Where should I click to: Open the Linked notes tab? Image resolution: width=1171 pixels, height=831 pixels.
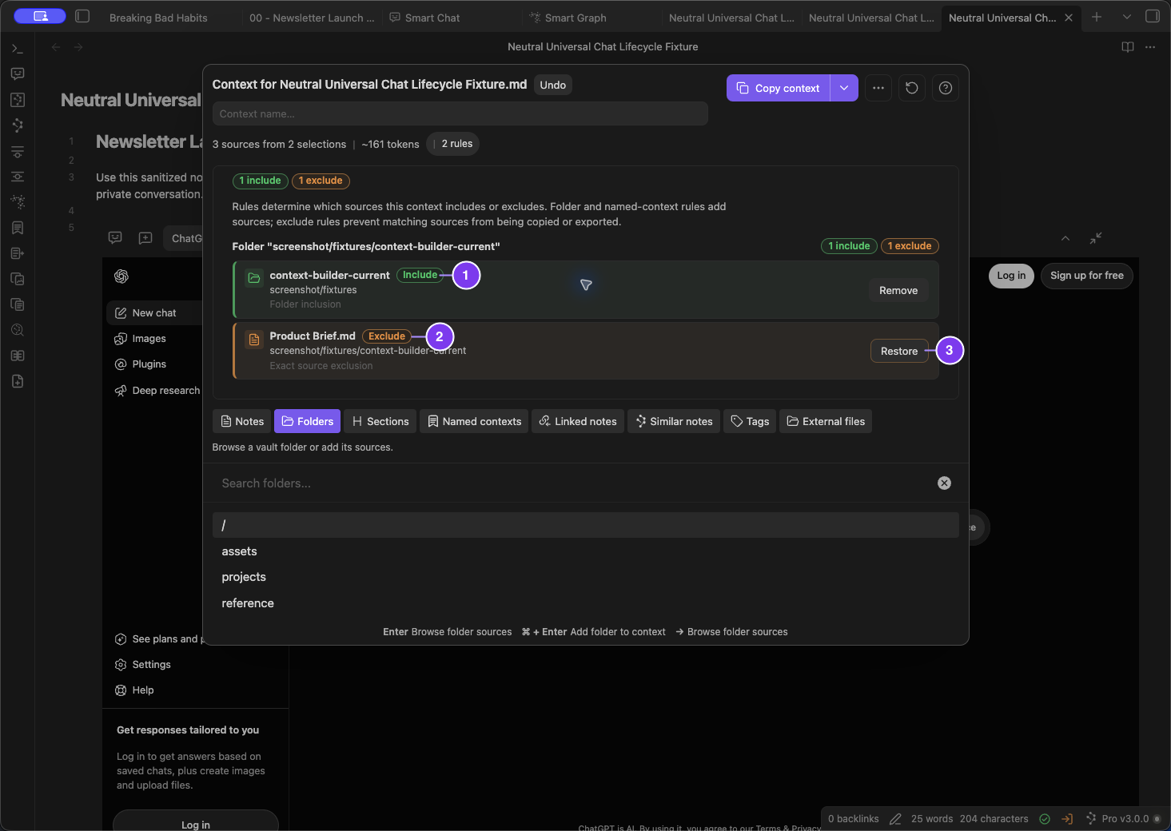click(578, 421)
